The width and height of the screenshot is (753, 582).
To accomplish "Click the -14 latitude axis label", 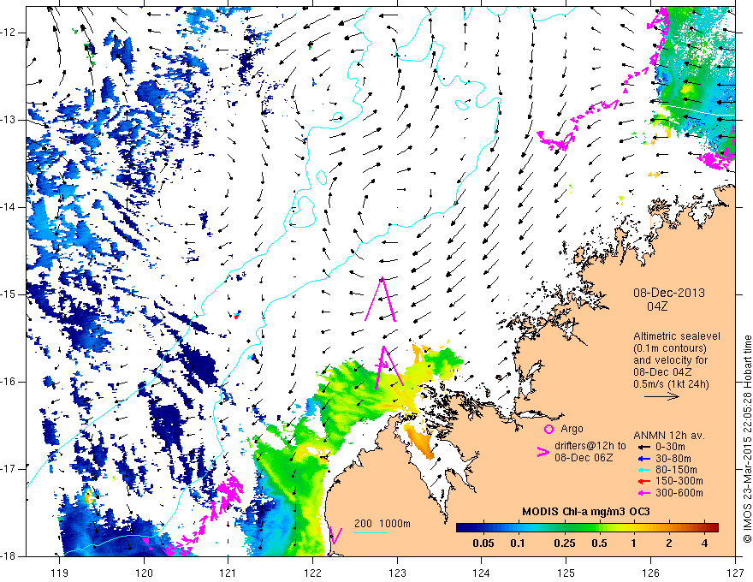I will [9, 207].
